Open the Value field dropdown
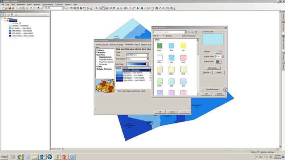 click(147, 55)
